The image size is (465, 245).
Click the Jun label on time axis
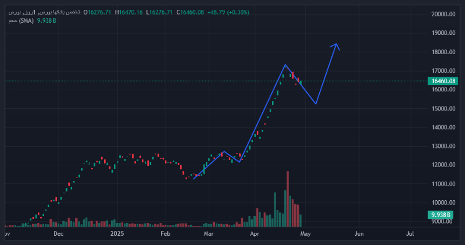359,234
